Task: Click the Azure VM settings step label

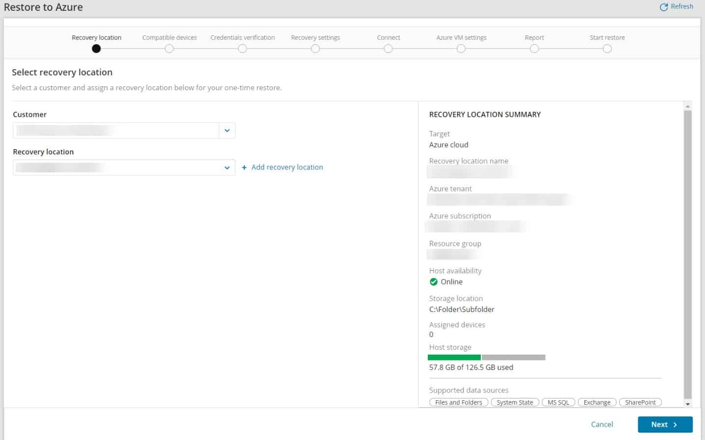Action: tap(461, 37)
